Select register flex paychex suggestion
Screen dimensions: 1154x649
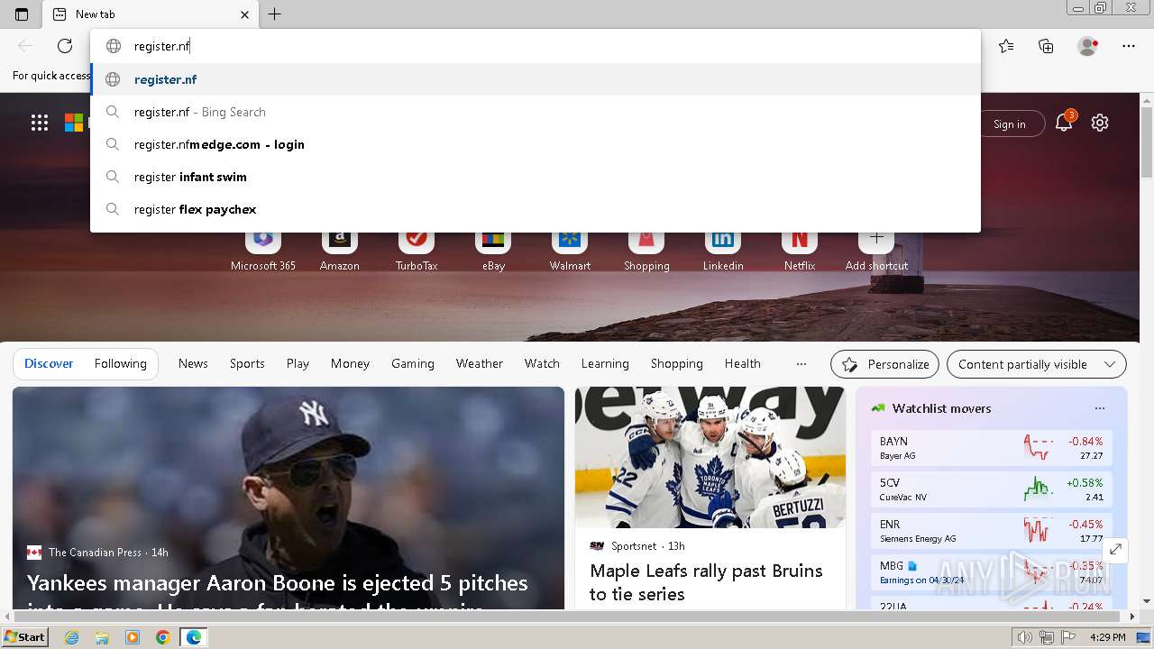[x=536, y=209]
